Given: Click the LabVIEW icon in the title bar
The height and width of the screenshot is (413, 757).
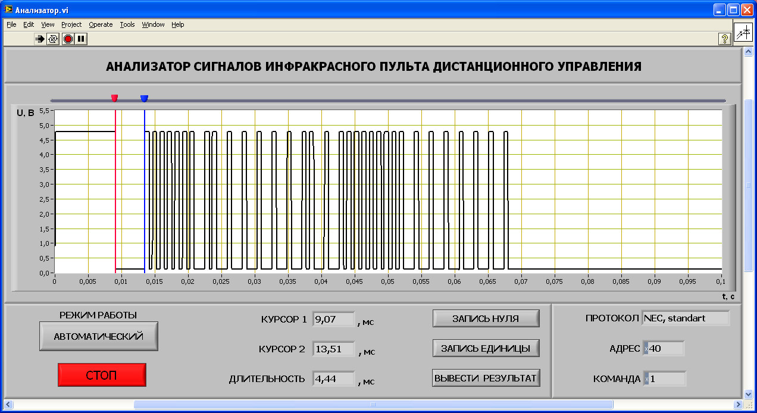Looking at the screenshot, I should [x=8, y=10].
